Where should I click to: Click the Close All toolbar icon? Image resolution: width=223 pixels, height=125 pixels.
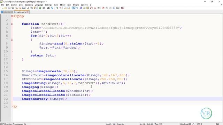pyautogui.click(x=20, y=8)
